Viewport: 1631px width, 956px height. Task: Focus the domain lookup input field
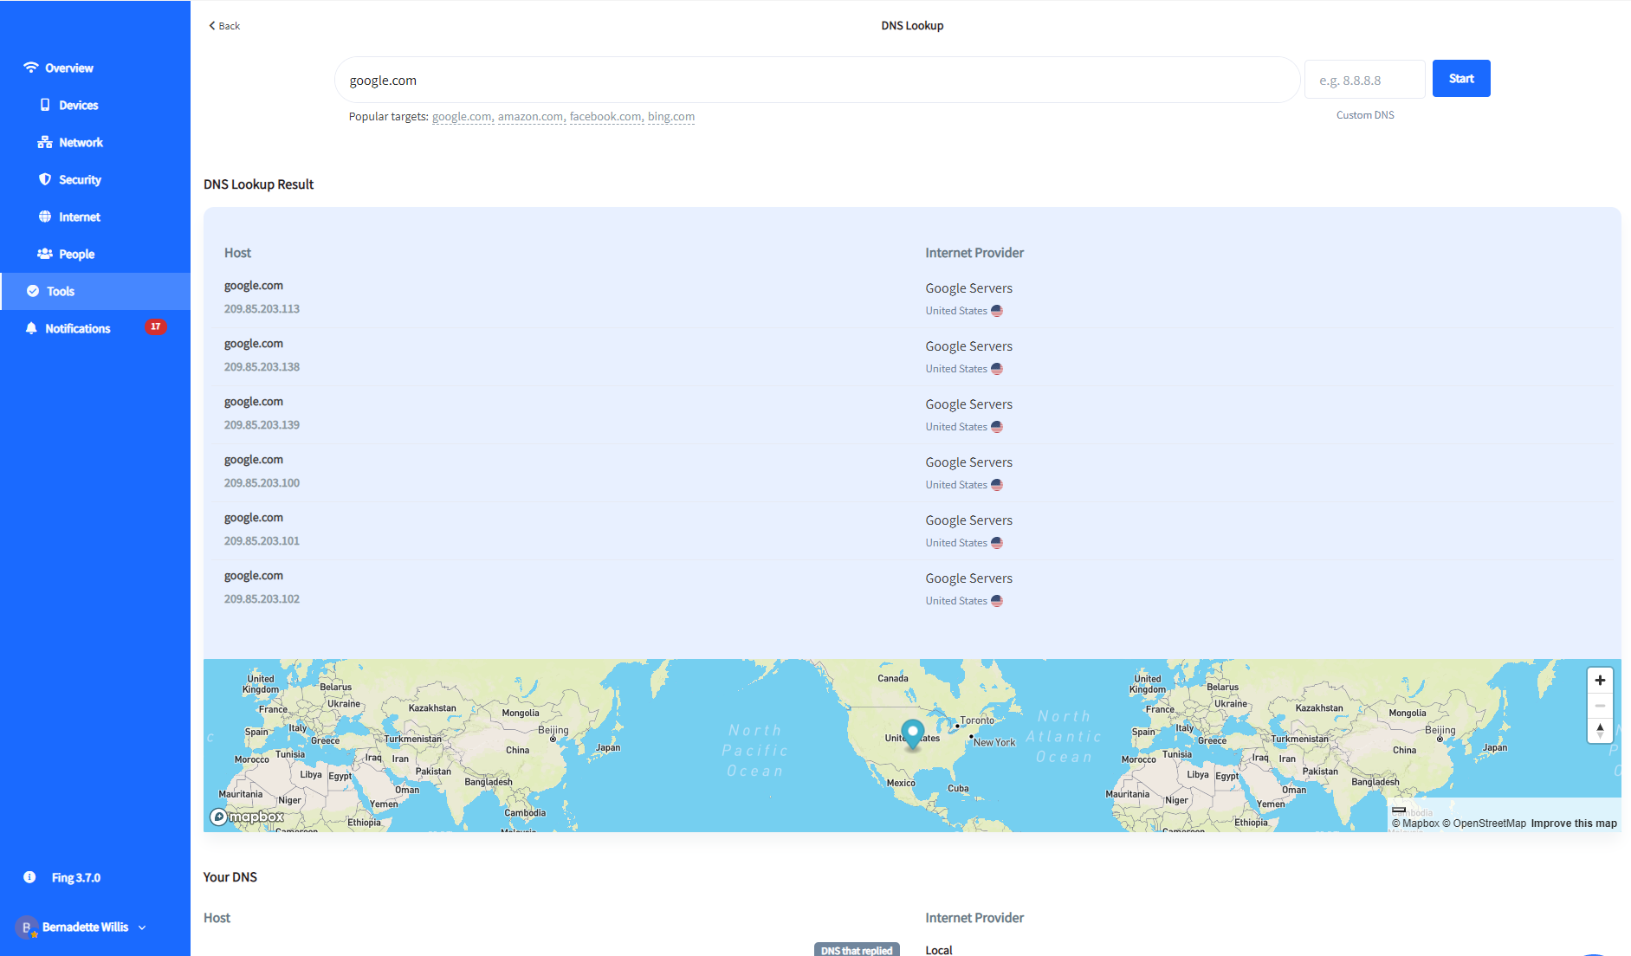click(817, 80)
